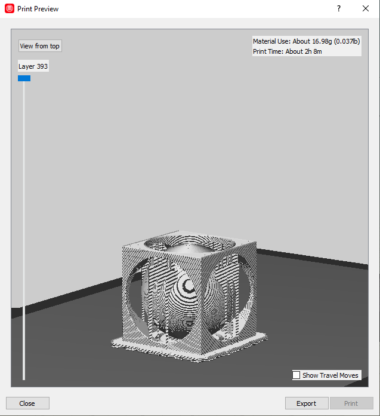Click the Layer 393 label
Screen dimensions: 380x416
[x=33, y=66]
